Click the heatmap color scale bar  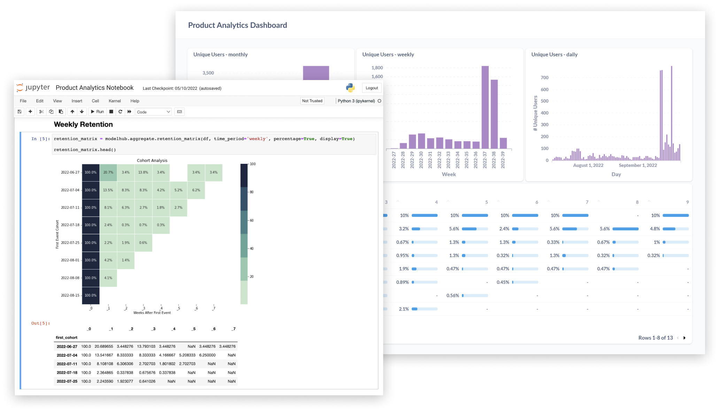tap(244, 234)
